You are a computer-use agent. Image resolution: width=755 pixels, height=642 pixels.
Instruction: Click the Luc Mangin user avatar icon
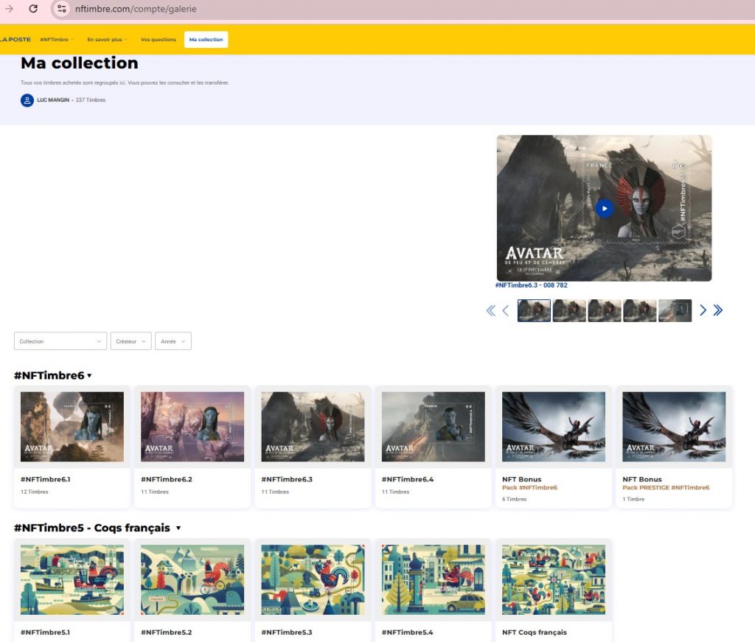pos(27,100)
